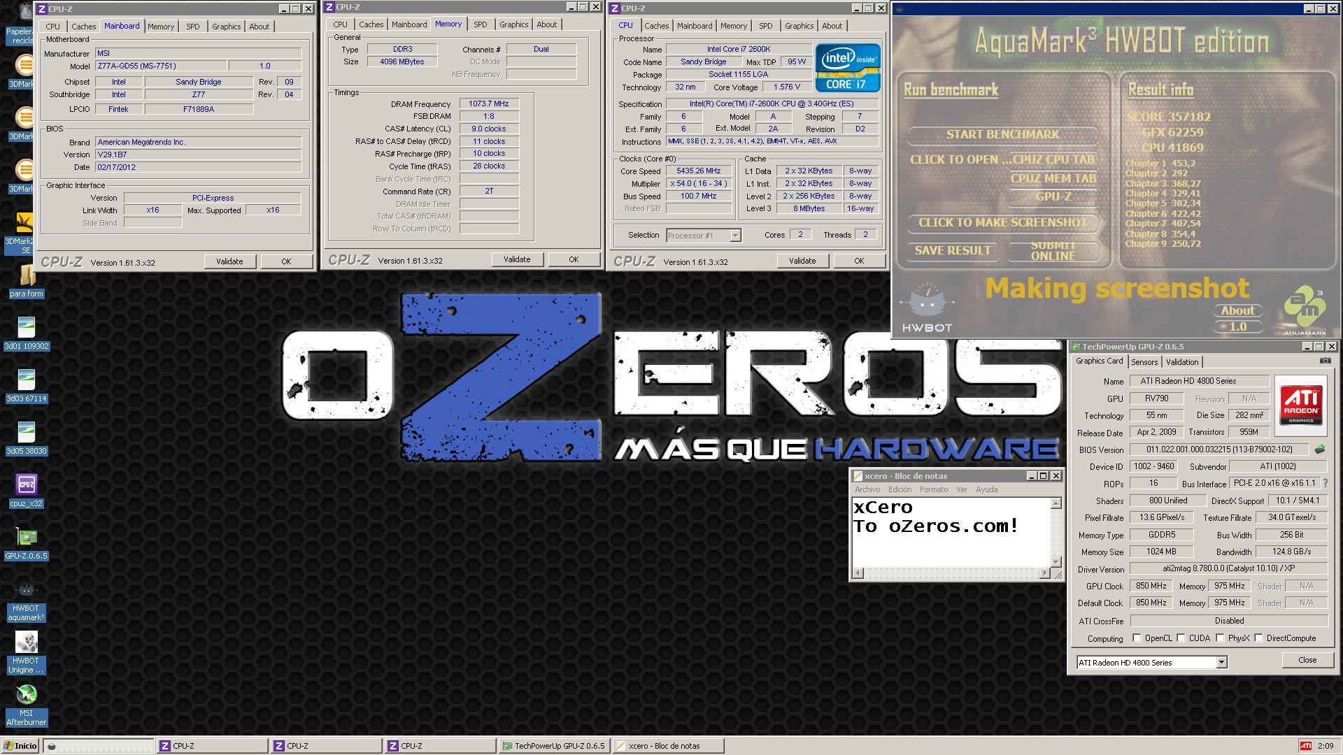
Task: Click the bus interface question mark icon
Action: click(x=1325, y=483)
